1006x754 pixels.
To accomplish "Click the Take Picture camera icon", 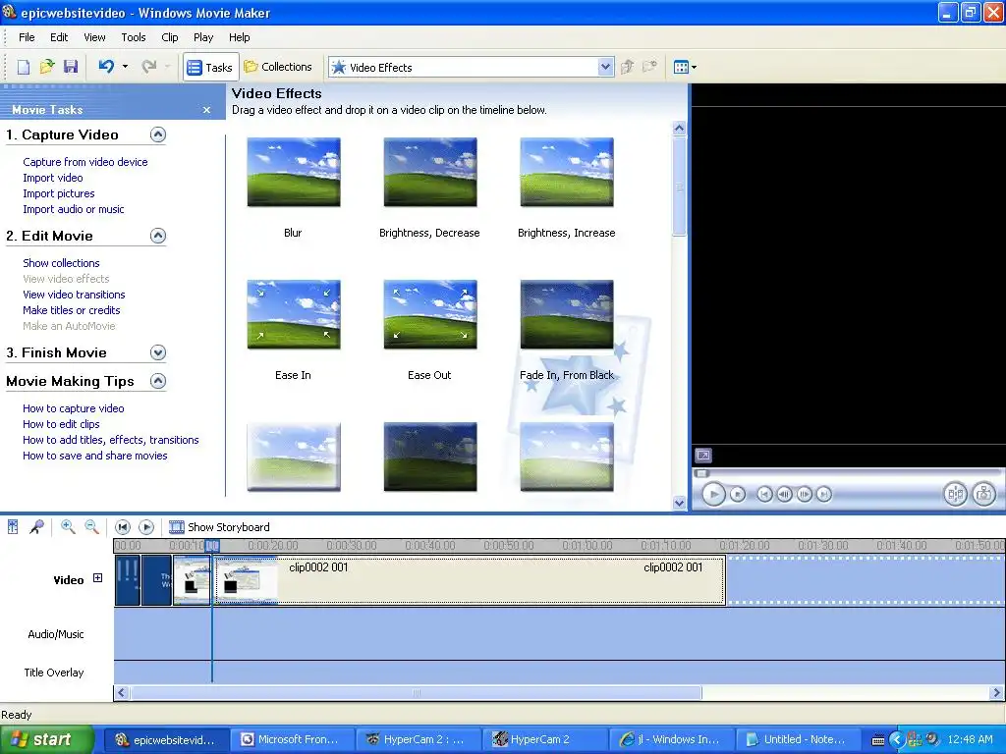I will 984,495.
